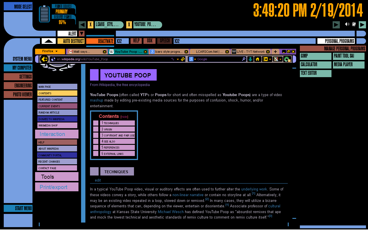Viewport: 368px width, 230px height.
Task: Launch the TEXT EDITOR program
Action: pyautogui.click(x=316, y=73)
